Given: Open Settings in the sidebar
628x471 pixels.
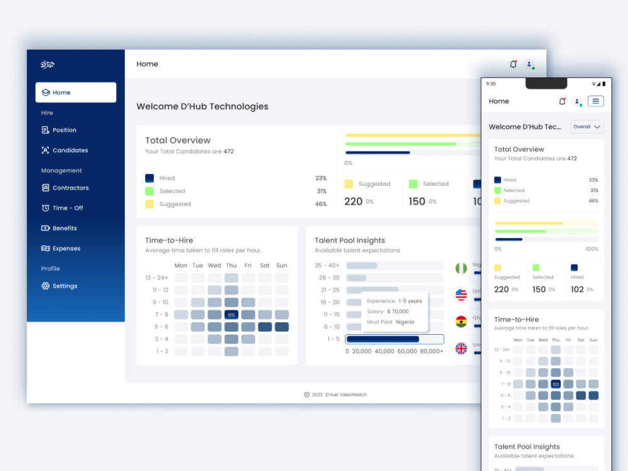Looking at the screenshot, I should (59, 286).
